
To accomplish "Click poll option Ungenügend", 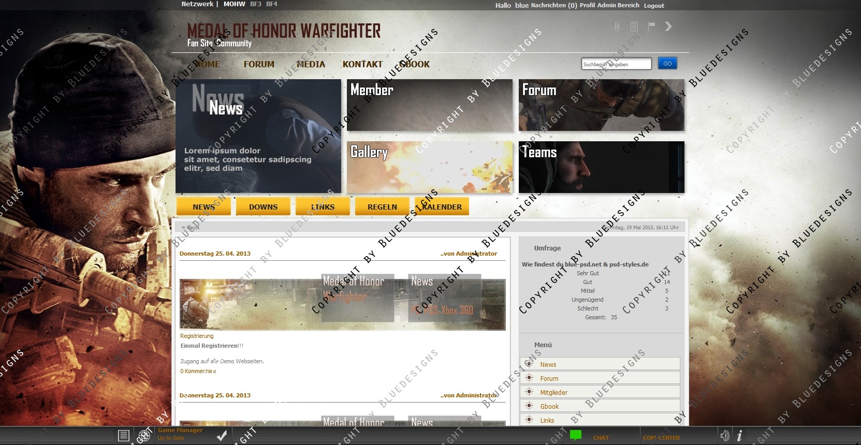I will click(588, 300).
